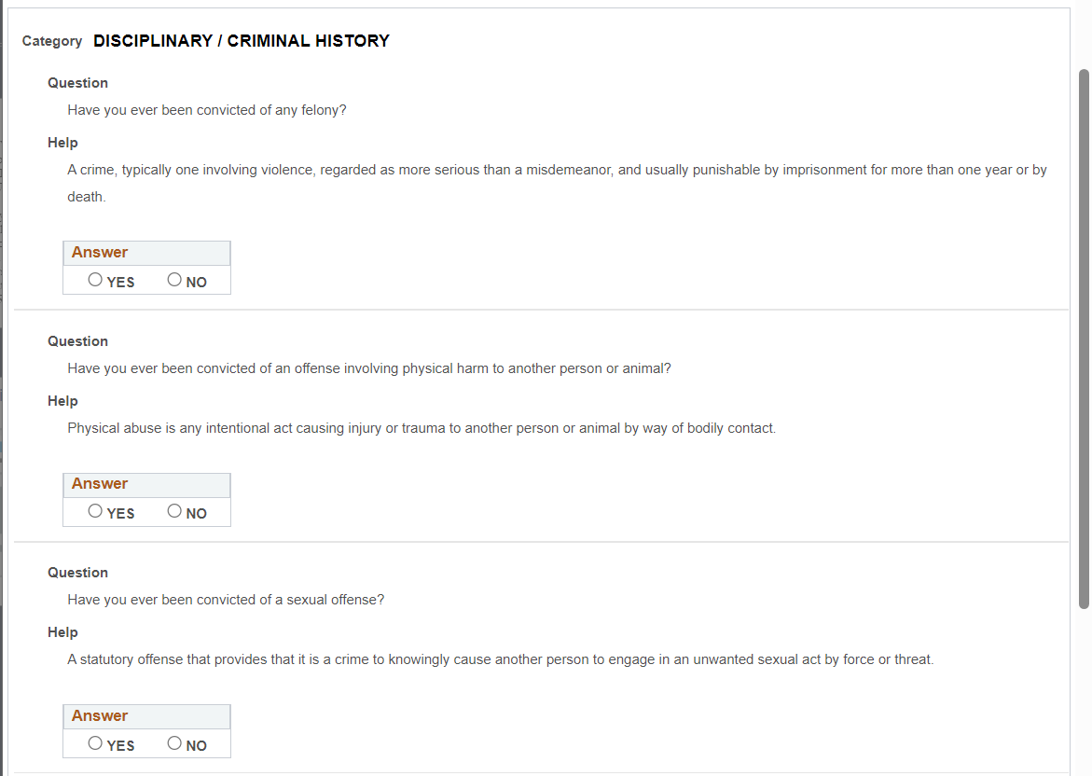1092x776 pixels.
Task: Click the Help label under the sexual offense question
Action: (63, 632)
